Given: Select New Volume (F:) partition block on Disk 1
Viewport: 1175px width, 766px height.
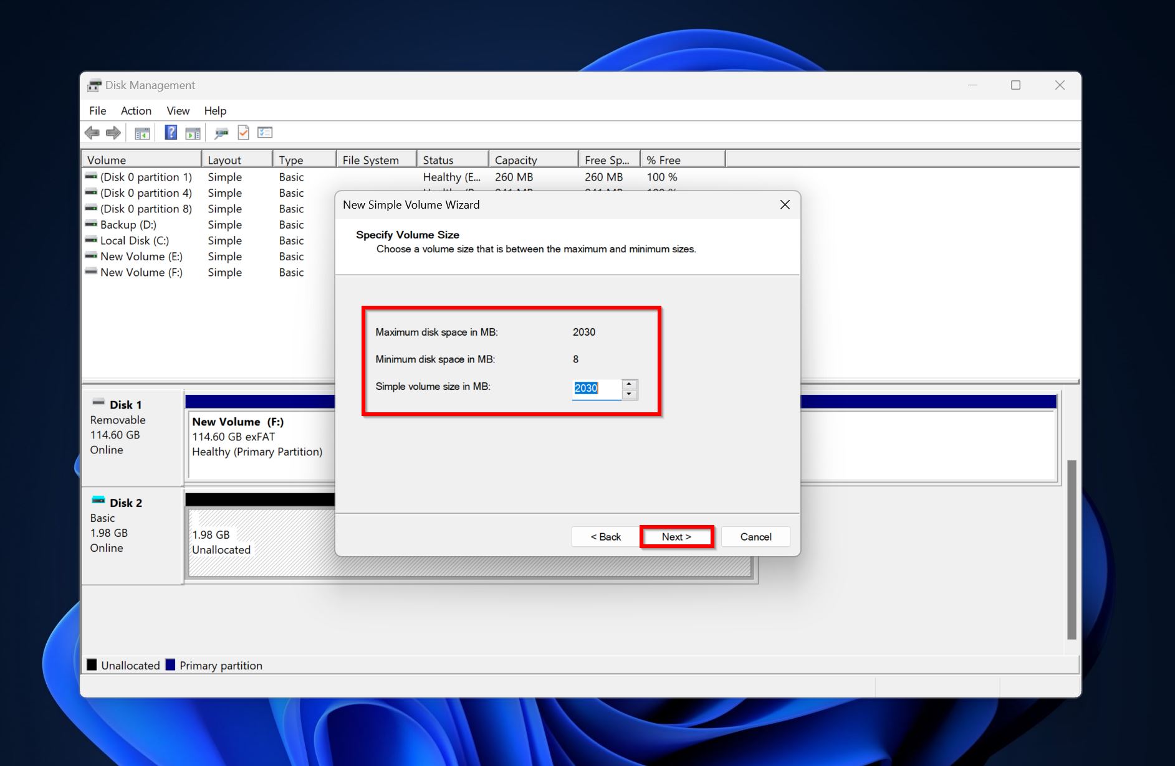Looking at the screenshot, I should tap(260, 445).
